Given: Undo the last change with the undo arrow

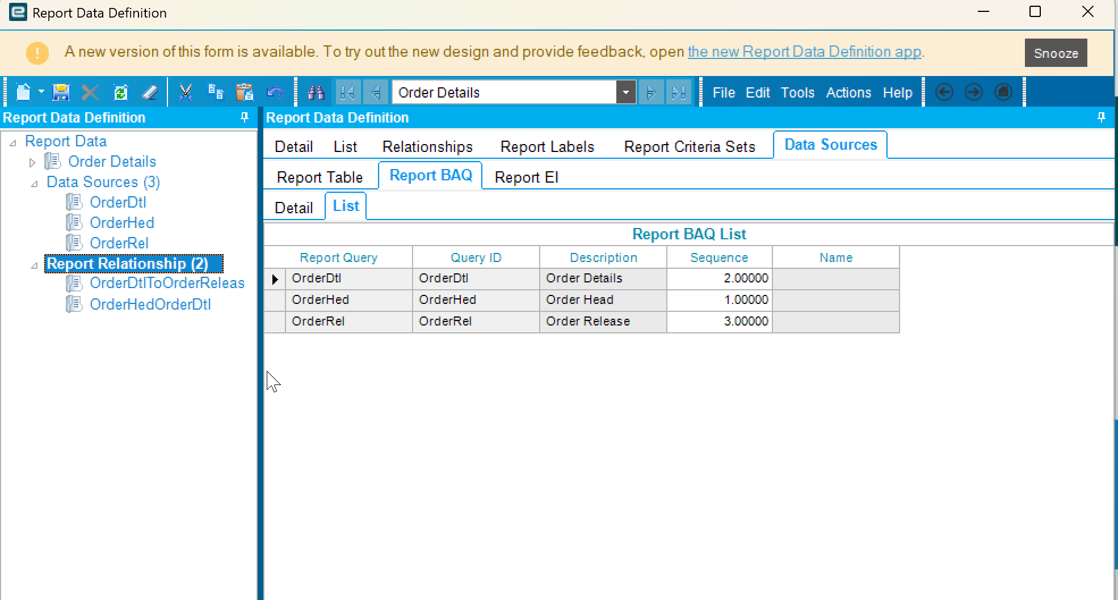Looking at the screenshot, I should click(x=275, y=92).
